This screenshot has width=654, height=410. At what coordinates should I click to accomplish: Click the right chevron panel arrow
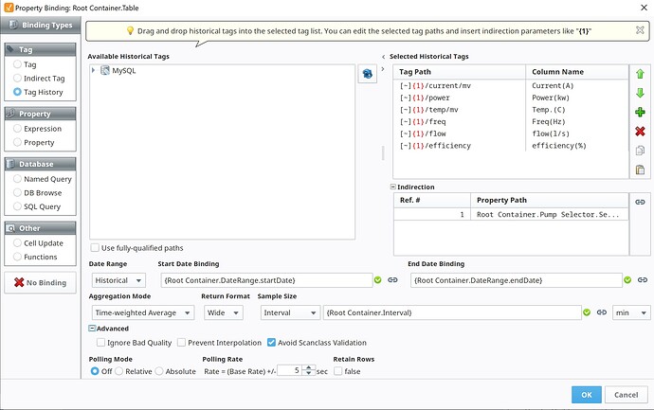[383, 69]
